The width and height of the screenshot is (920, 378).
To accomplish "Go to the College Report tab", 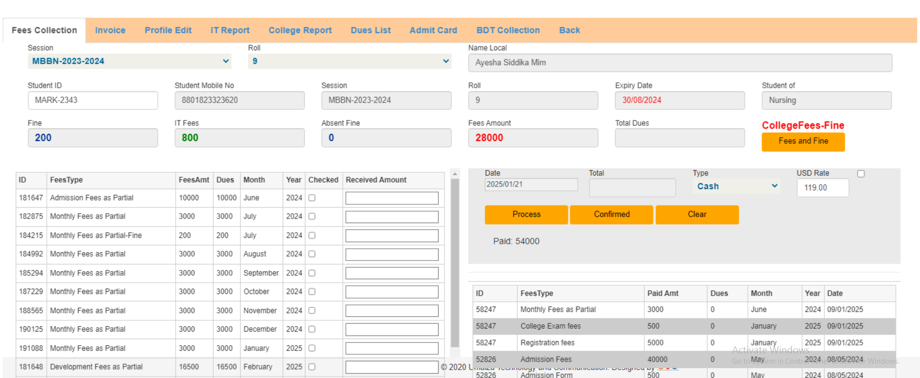I will pos(299,30).
